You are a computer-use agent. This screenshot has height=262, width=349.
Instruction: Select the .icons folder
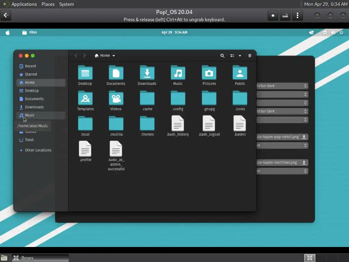[x=240, y=98]
